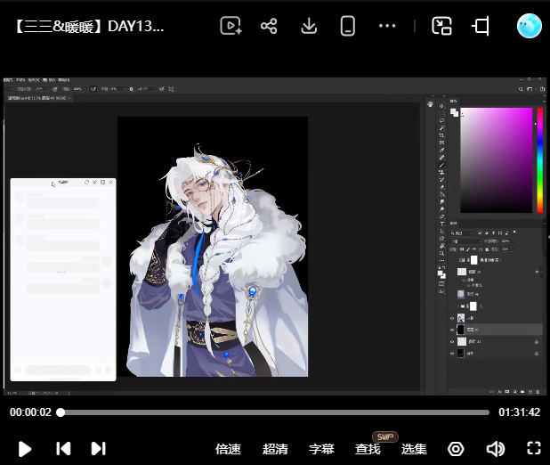
Task: Click the blue round user avatar
Action: point(530,26)
